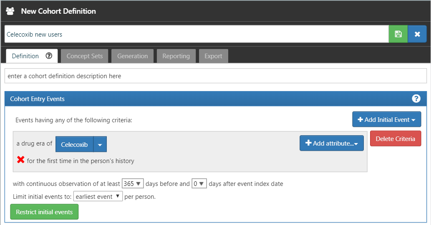The height and width of the screenshot is (225, 431).
Task: Go to the Export tab
Action: 213,56
